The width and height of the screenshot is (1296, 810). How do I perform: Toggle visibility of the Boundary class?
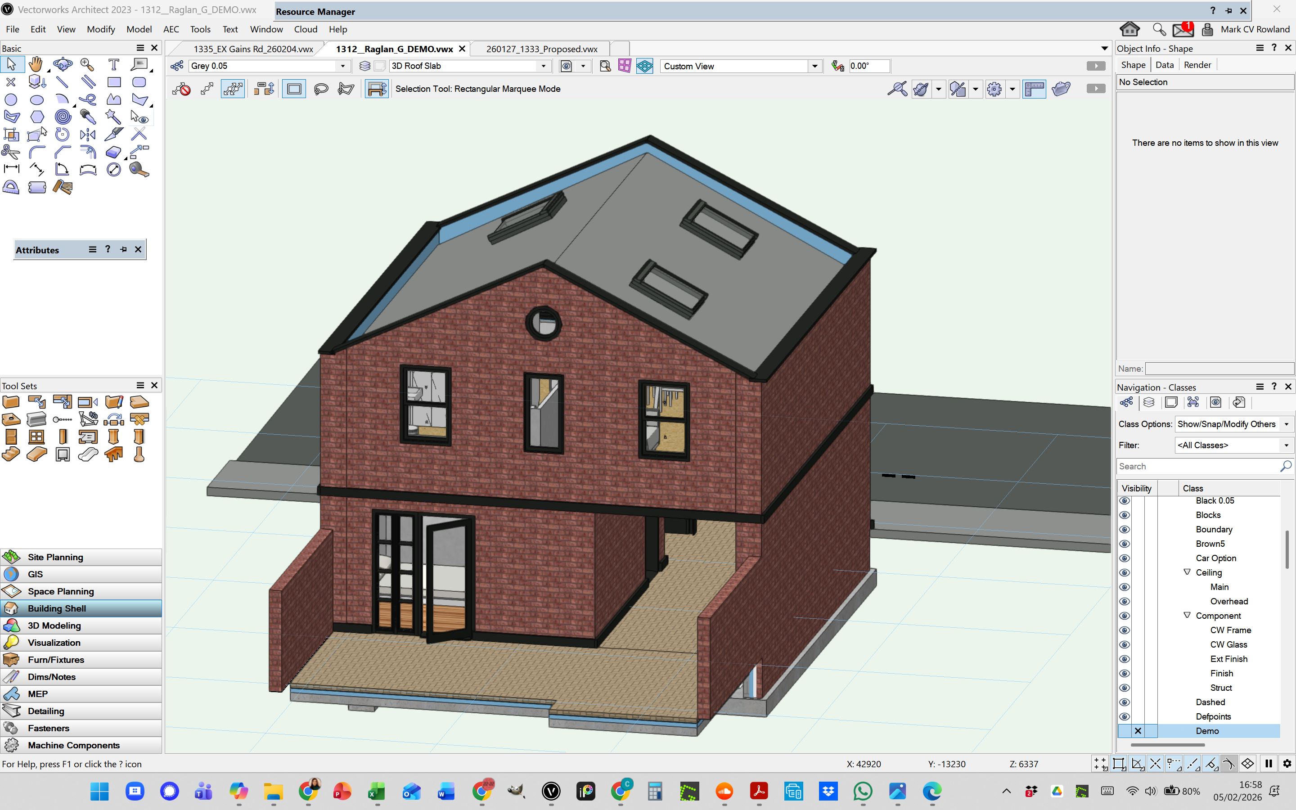tap(1124, 529)
